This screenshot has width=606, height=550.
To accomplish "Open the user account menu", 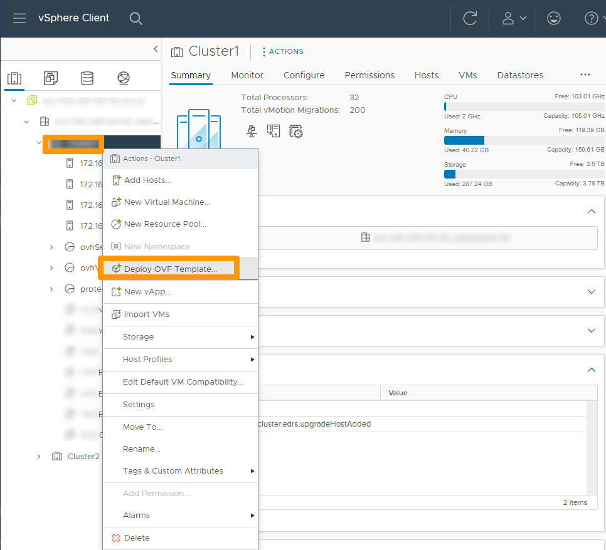I will click(x=514, y=18).
